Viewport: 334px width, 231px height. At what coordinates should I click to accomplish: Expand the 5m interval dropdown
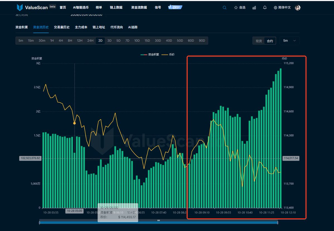289,41
